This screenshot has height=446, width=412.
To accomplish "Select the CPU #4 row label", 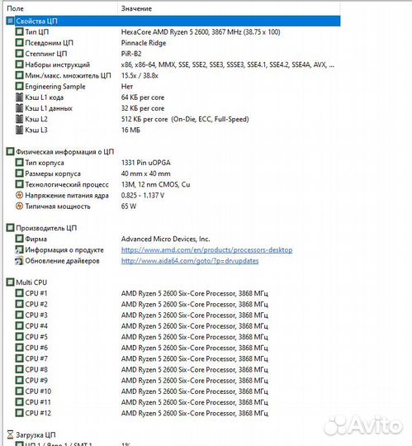I will click(36, 326).
